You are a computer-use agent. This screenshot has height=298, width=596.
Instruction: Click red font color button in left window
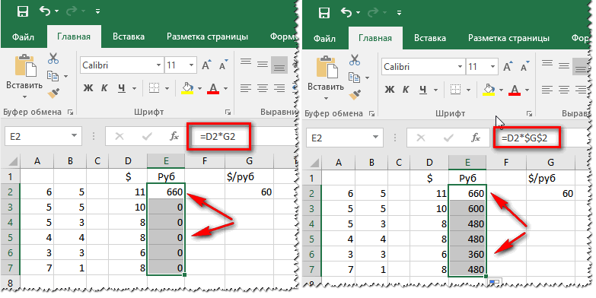213,88
